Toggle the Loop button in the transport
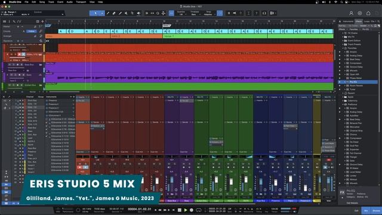This screenshot has width=382, height=215. [x=199, y=210]
